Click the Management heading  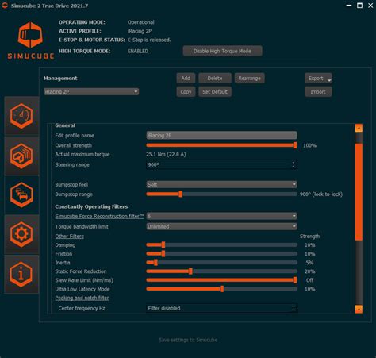coord(60,79)
